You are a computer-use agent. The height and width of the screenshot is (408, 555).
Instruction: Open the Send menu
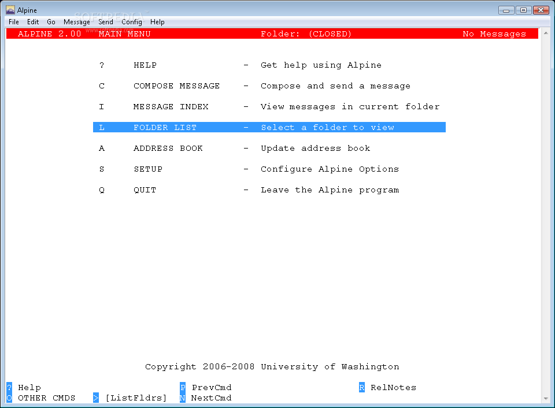(106, 22)
